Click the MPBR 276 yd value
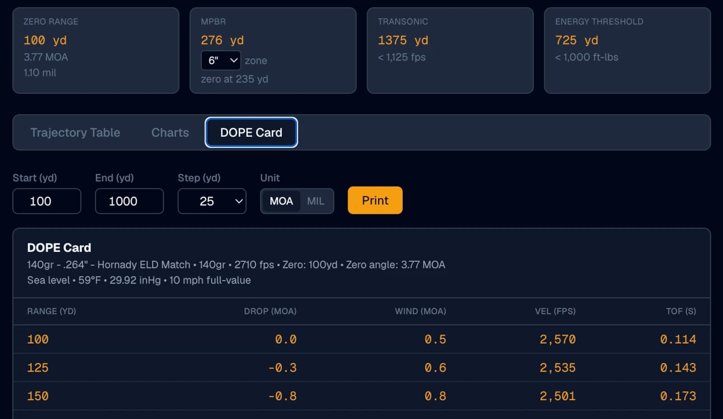Screen dimensions: 723x419 tap(222, 40)
